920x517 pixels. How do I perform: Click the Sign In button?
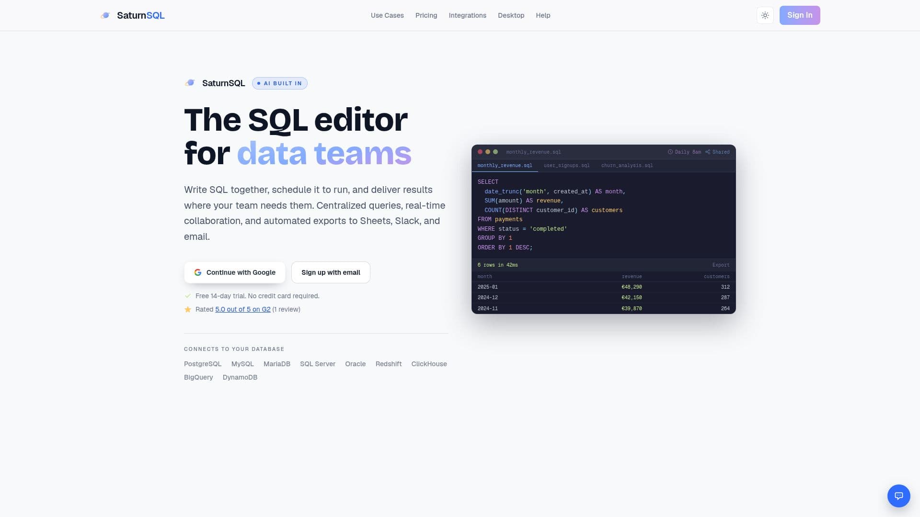pyautogui.click(x=800, y=15)
